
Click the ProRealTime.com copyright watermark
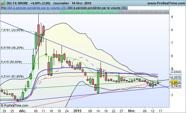[14, 105]
